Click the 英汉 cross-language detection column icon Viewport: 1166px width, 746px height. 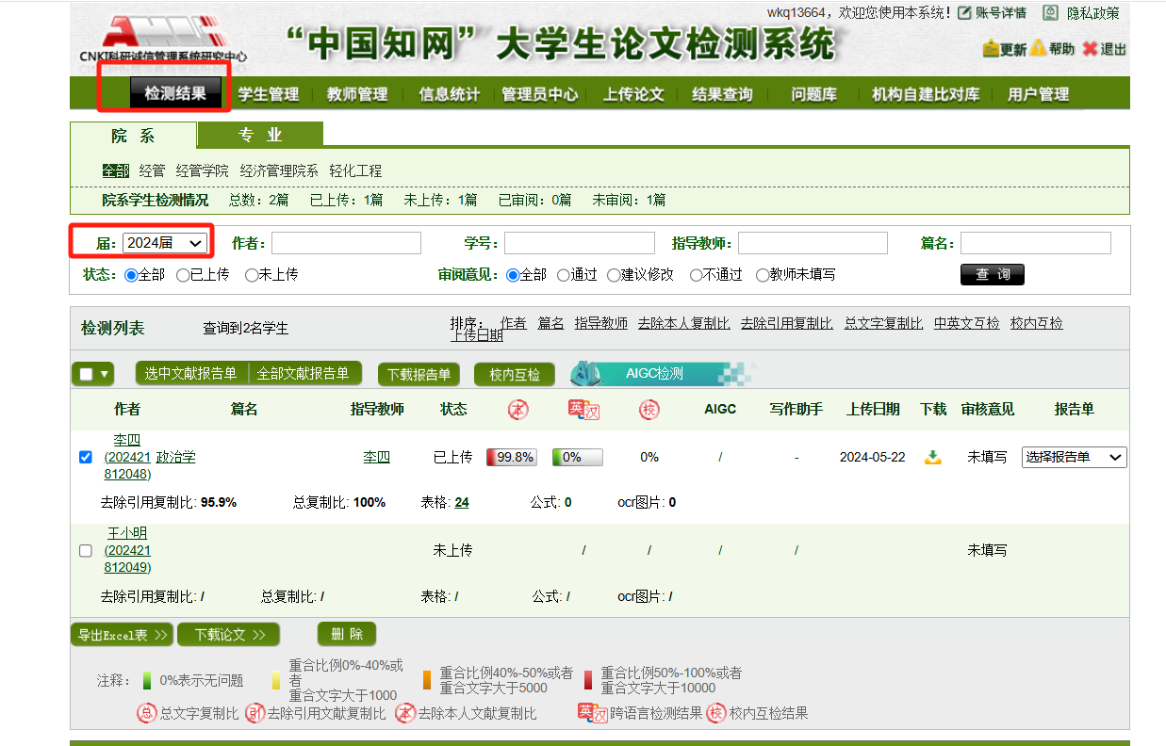click(x=583, y=410)
